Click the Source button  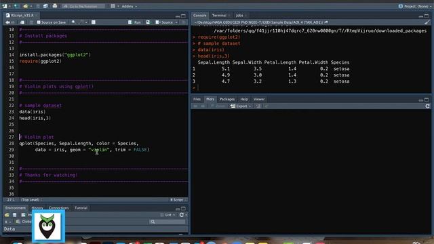click(x=164, y=22)
